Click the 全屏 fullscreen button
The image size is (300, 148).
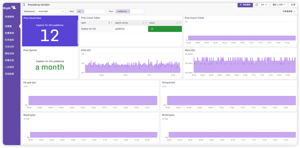(293, 5)
